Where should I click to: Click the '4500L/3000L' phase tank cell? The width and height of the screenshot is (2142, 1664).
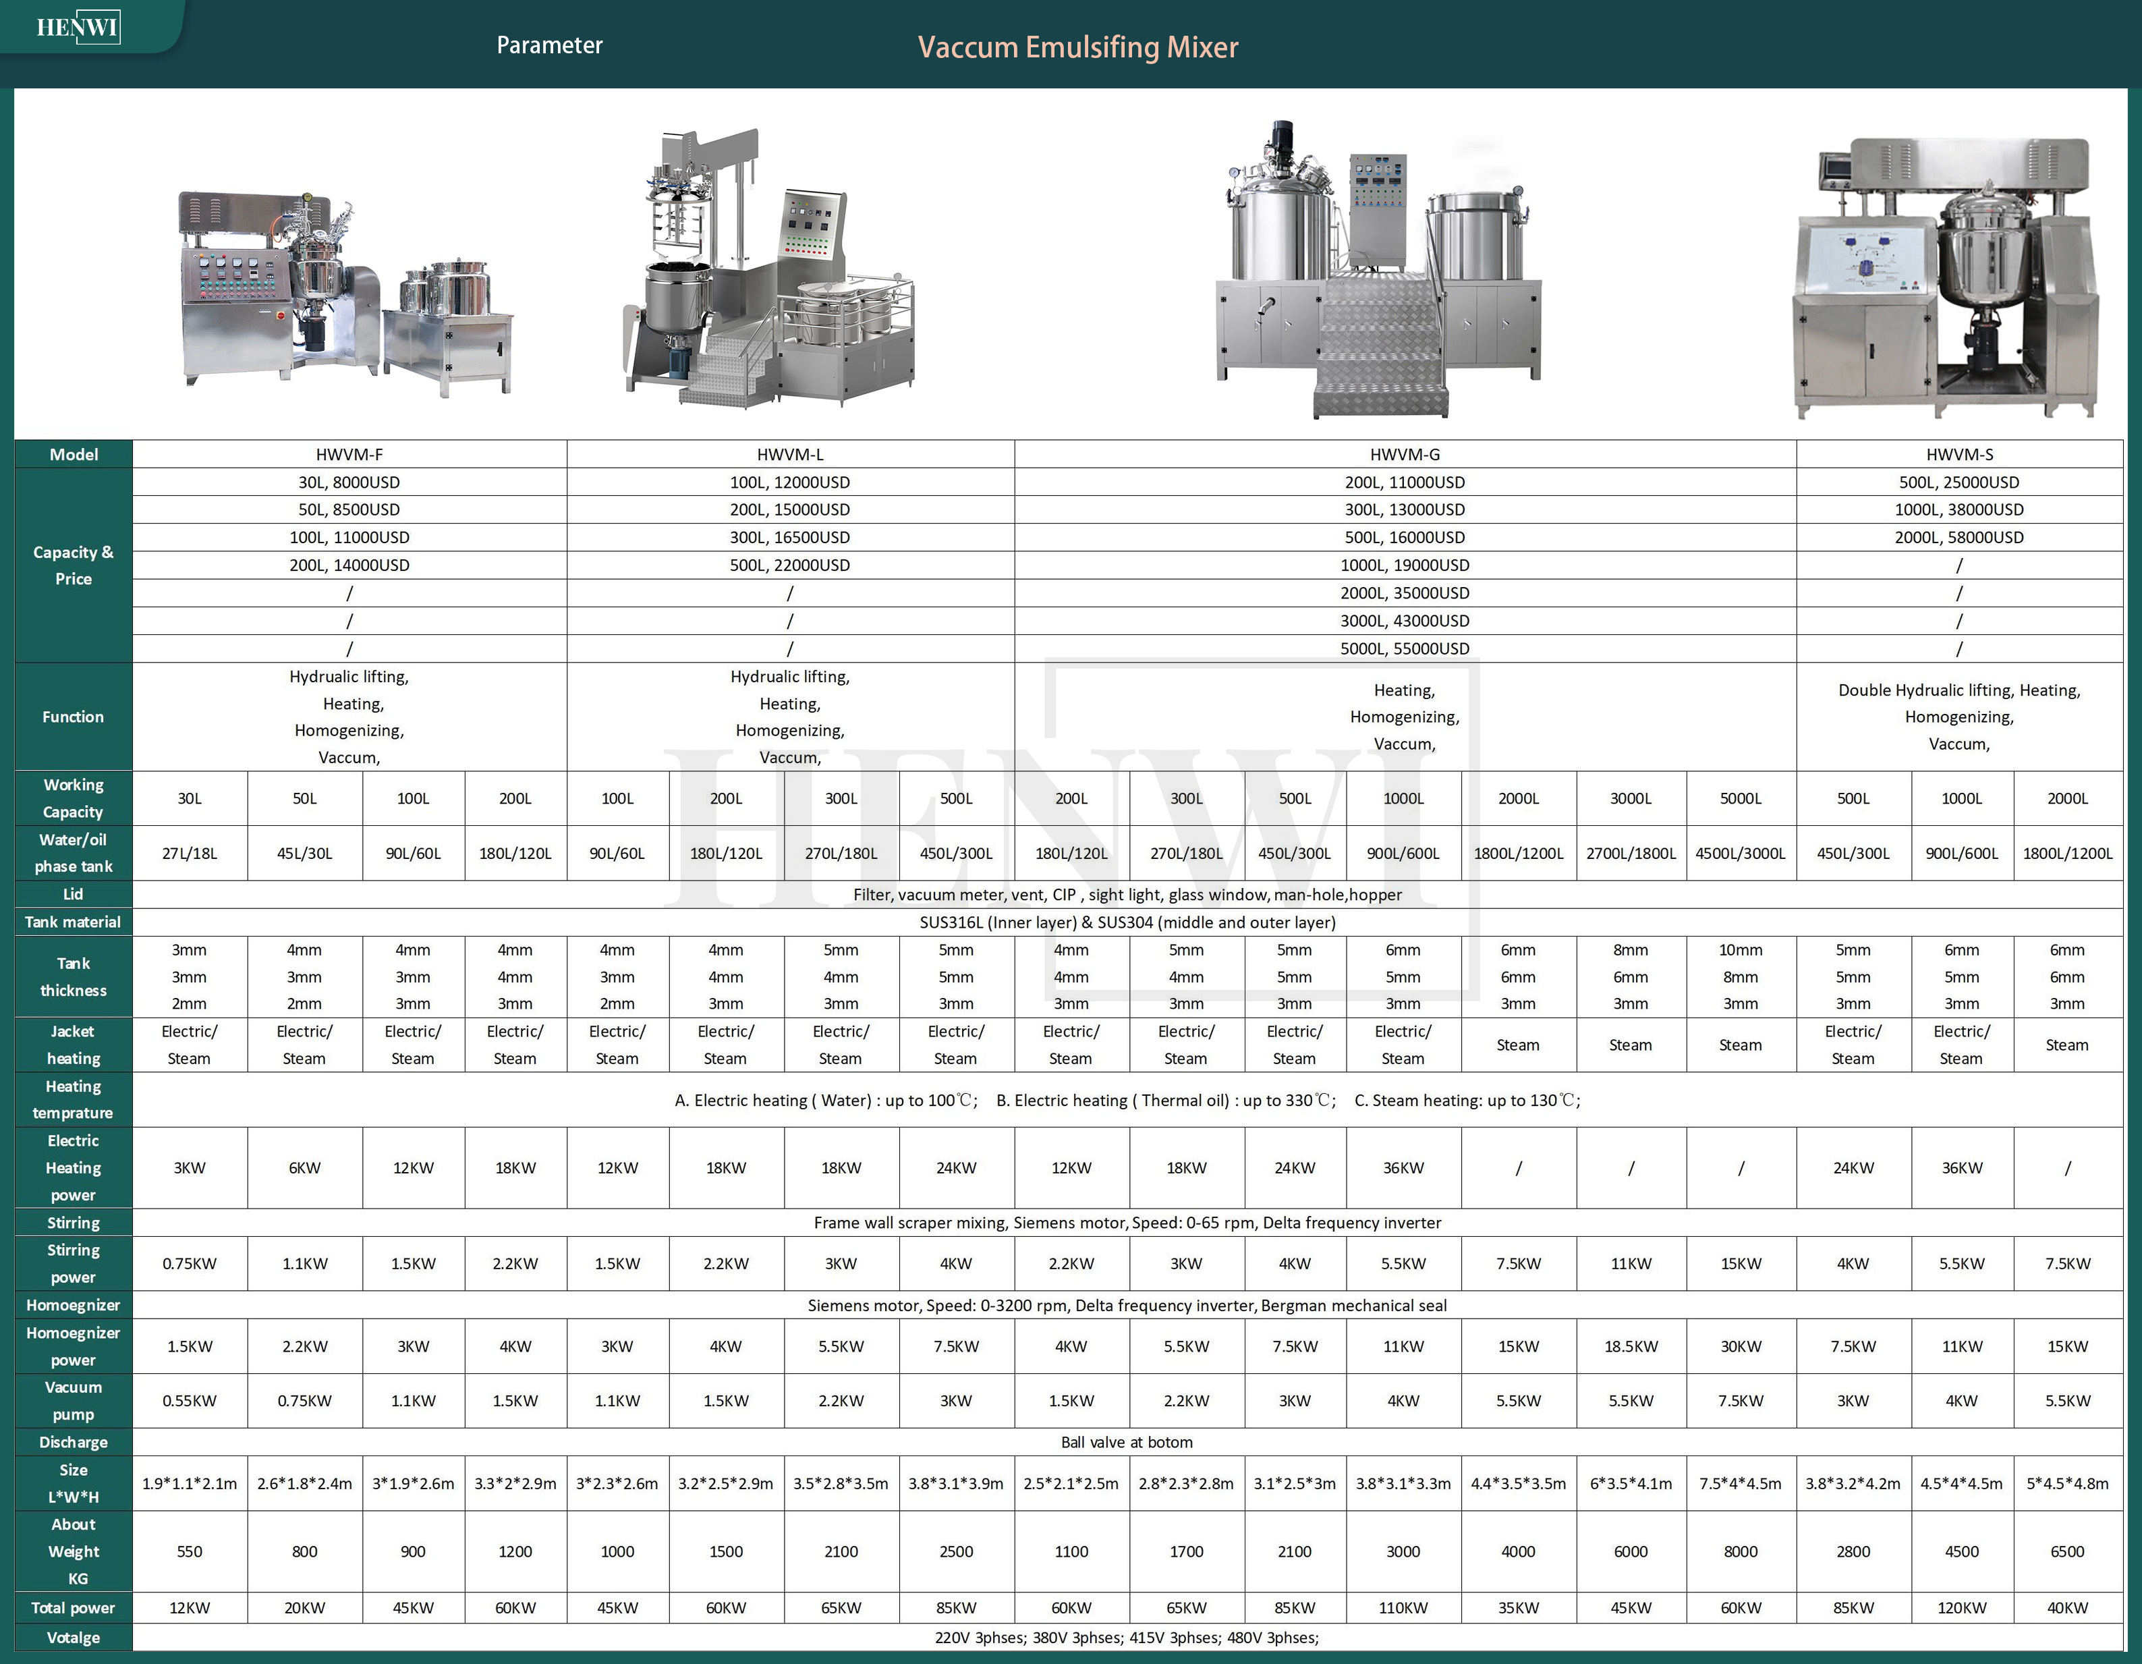coord(1741,854)
